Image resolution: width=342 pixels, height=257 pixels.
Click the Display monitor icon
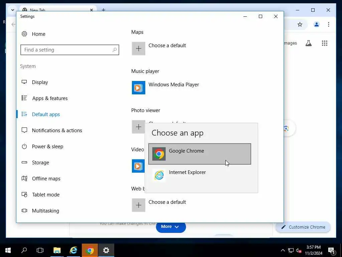[x=24, y=82]
